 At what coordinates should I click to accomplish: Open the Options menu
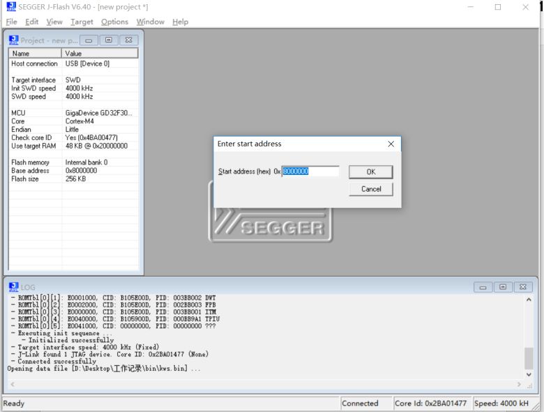(x=114, y=22)
